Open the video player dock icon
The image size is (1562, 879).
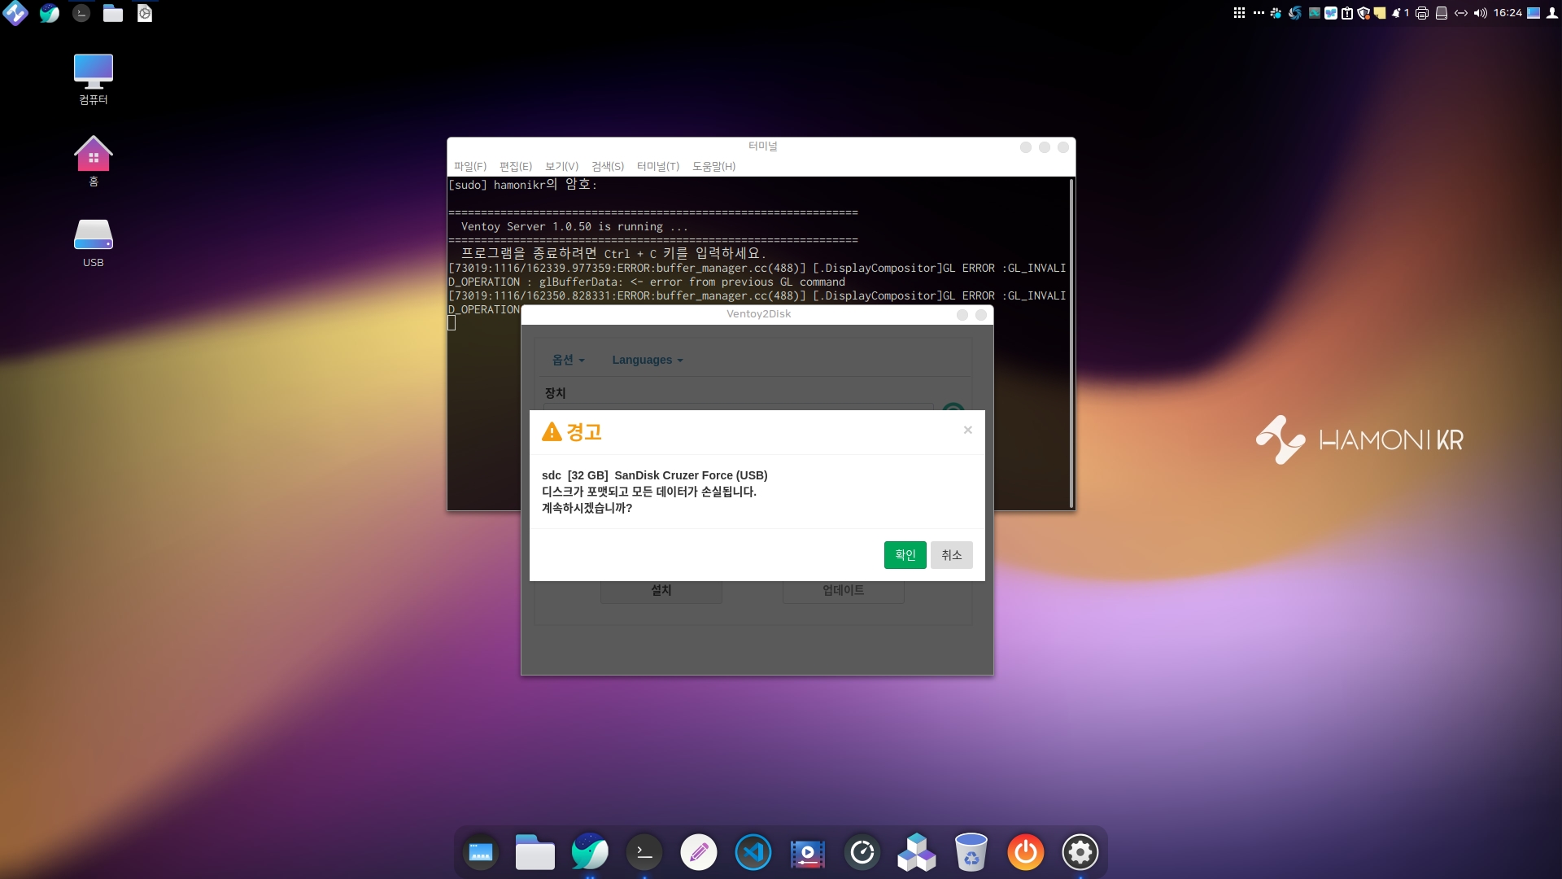click(x=807, y=852)
